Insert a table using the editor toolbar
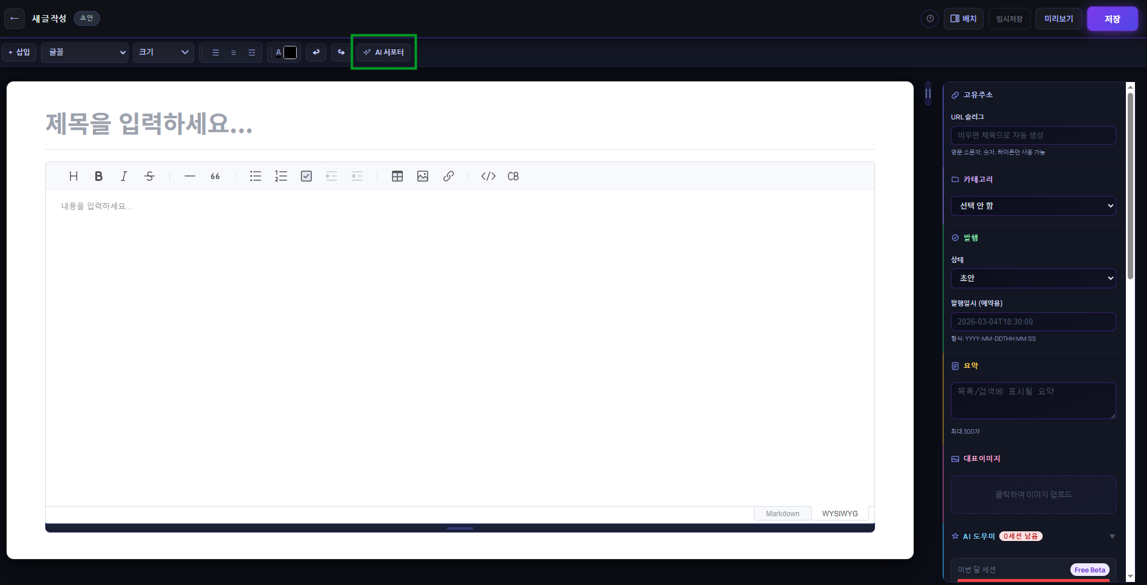This screenshot has width=1147, height=585. click(x=397, y=176)
